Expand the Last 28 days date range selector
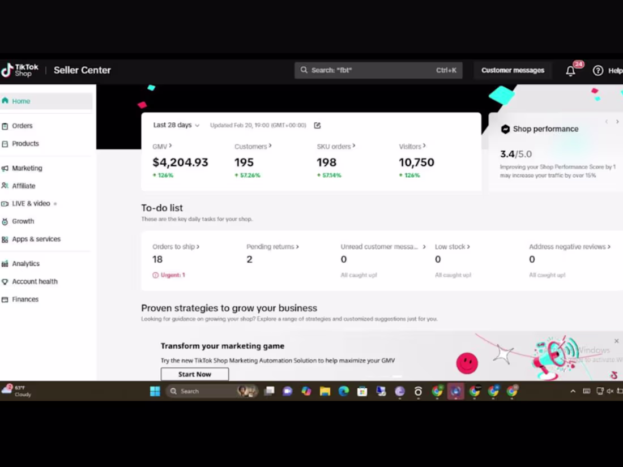The image size is (623, 467). point(176,125)
